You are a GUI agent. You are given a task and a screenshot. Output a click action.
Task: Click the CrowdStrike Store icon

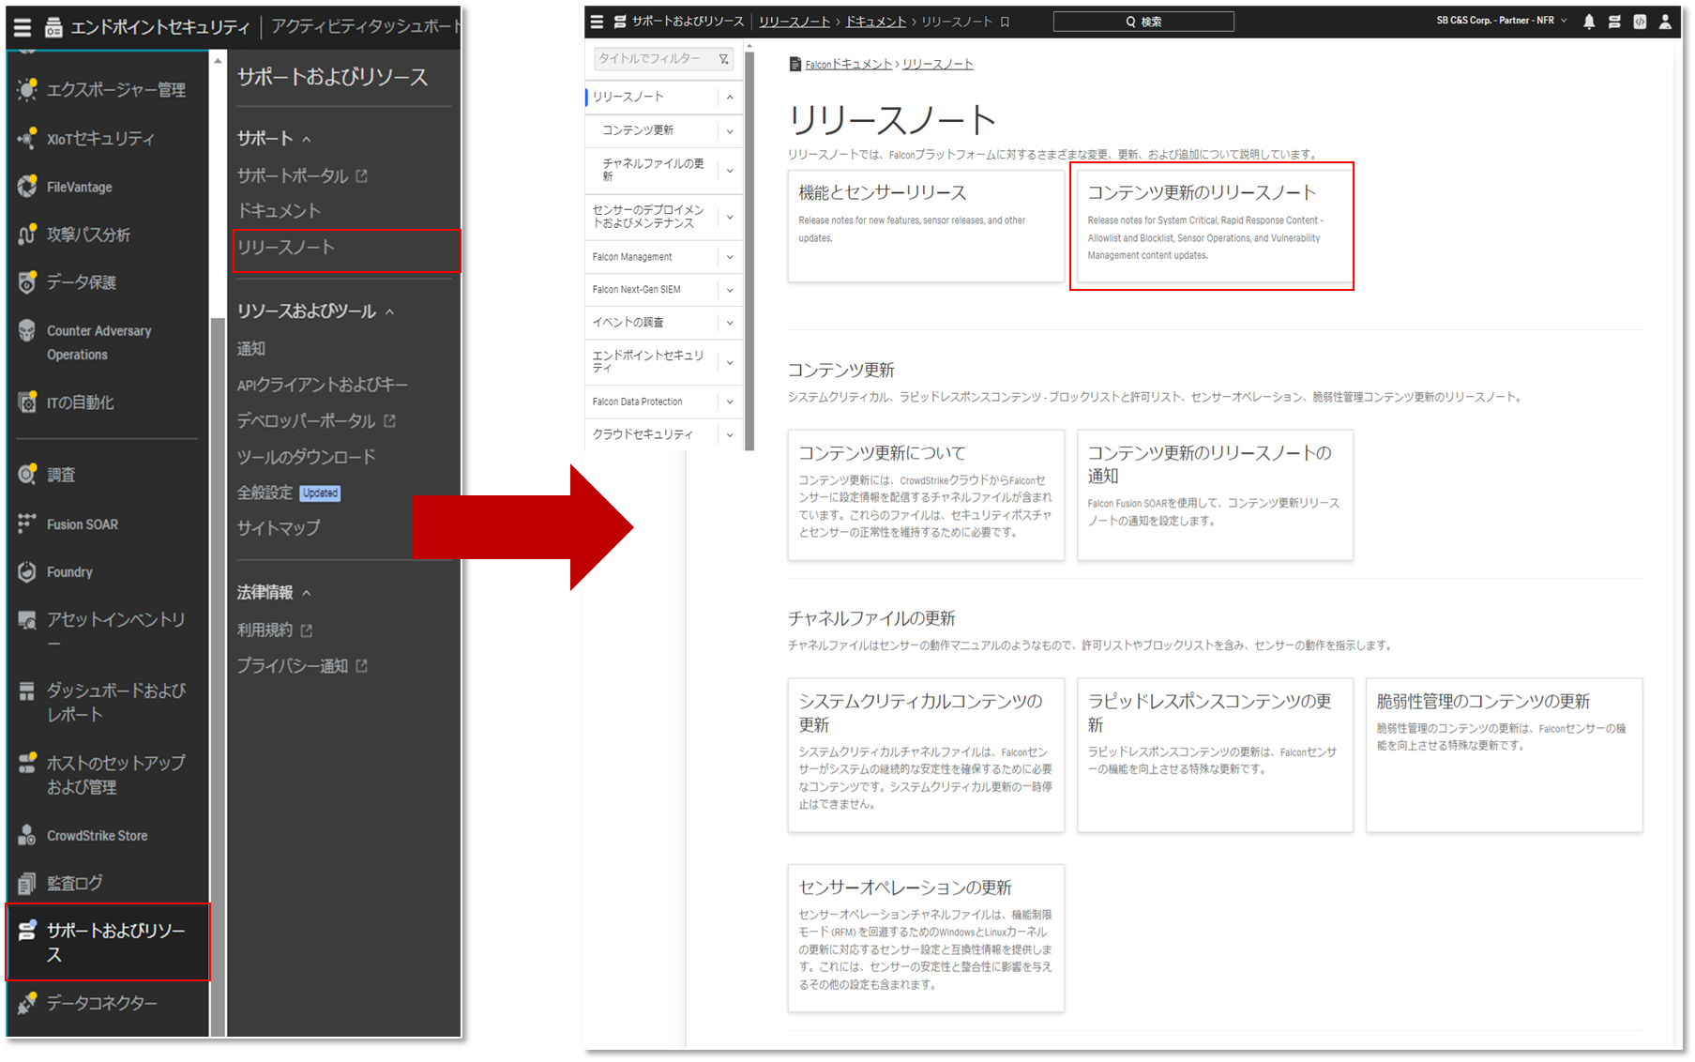click(x=27, y=835)
